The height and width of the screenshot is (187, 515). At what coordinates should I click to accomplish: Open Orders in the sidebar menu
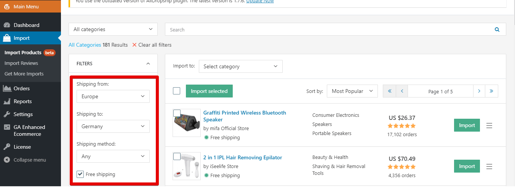[x=22, y=88]
